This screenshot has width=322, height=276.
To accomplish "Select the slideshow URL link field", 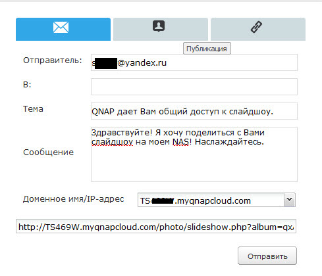I will pos(156,226).
